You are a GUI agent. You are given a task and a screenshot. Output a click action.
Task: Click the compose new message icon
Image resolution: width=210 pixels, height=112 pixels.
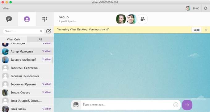tap(48, 31)
